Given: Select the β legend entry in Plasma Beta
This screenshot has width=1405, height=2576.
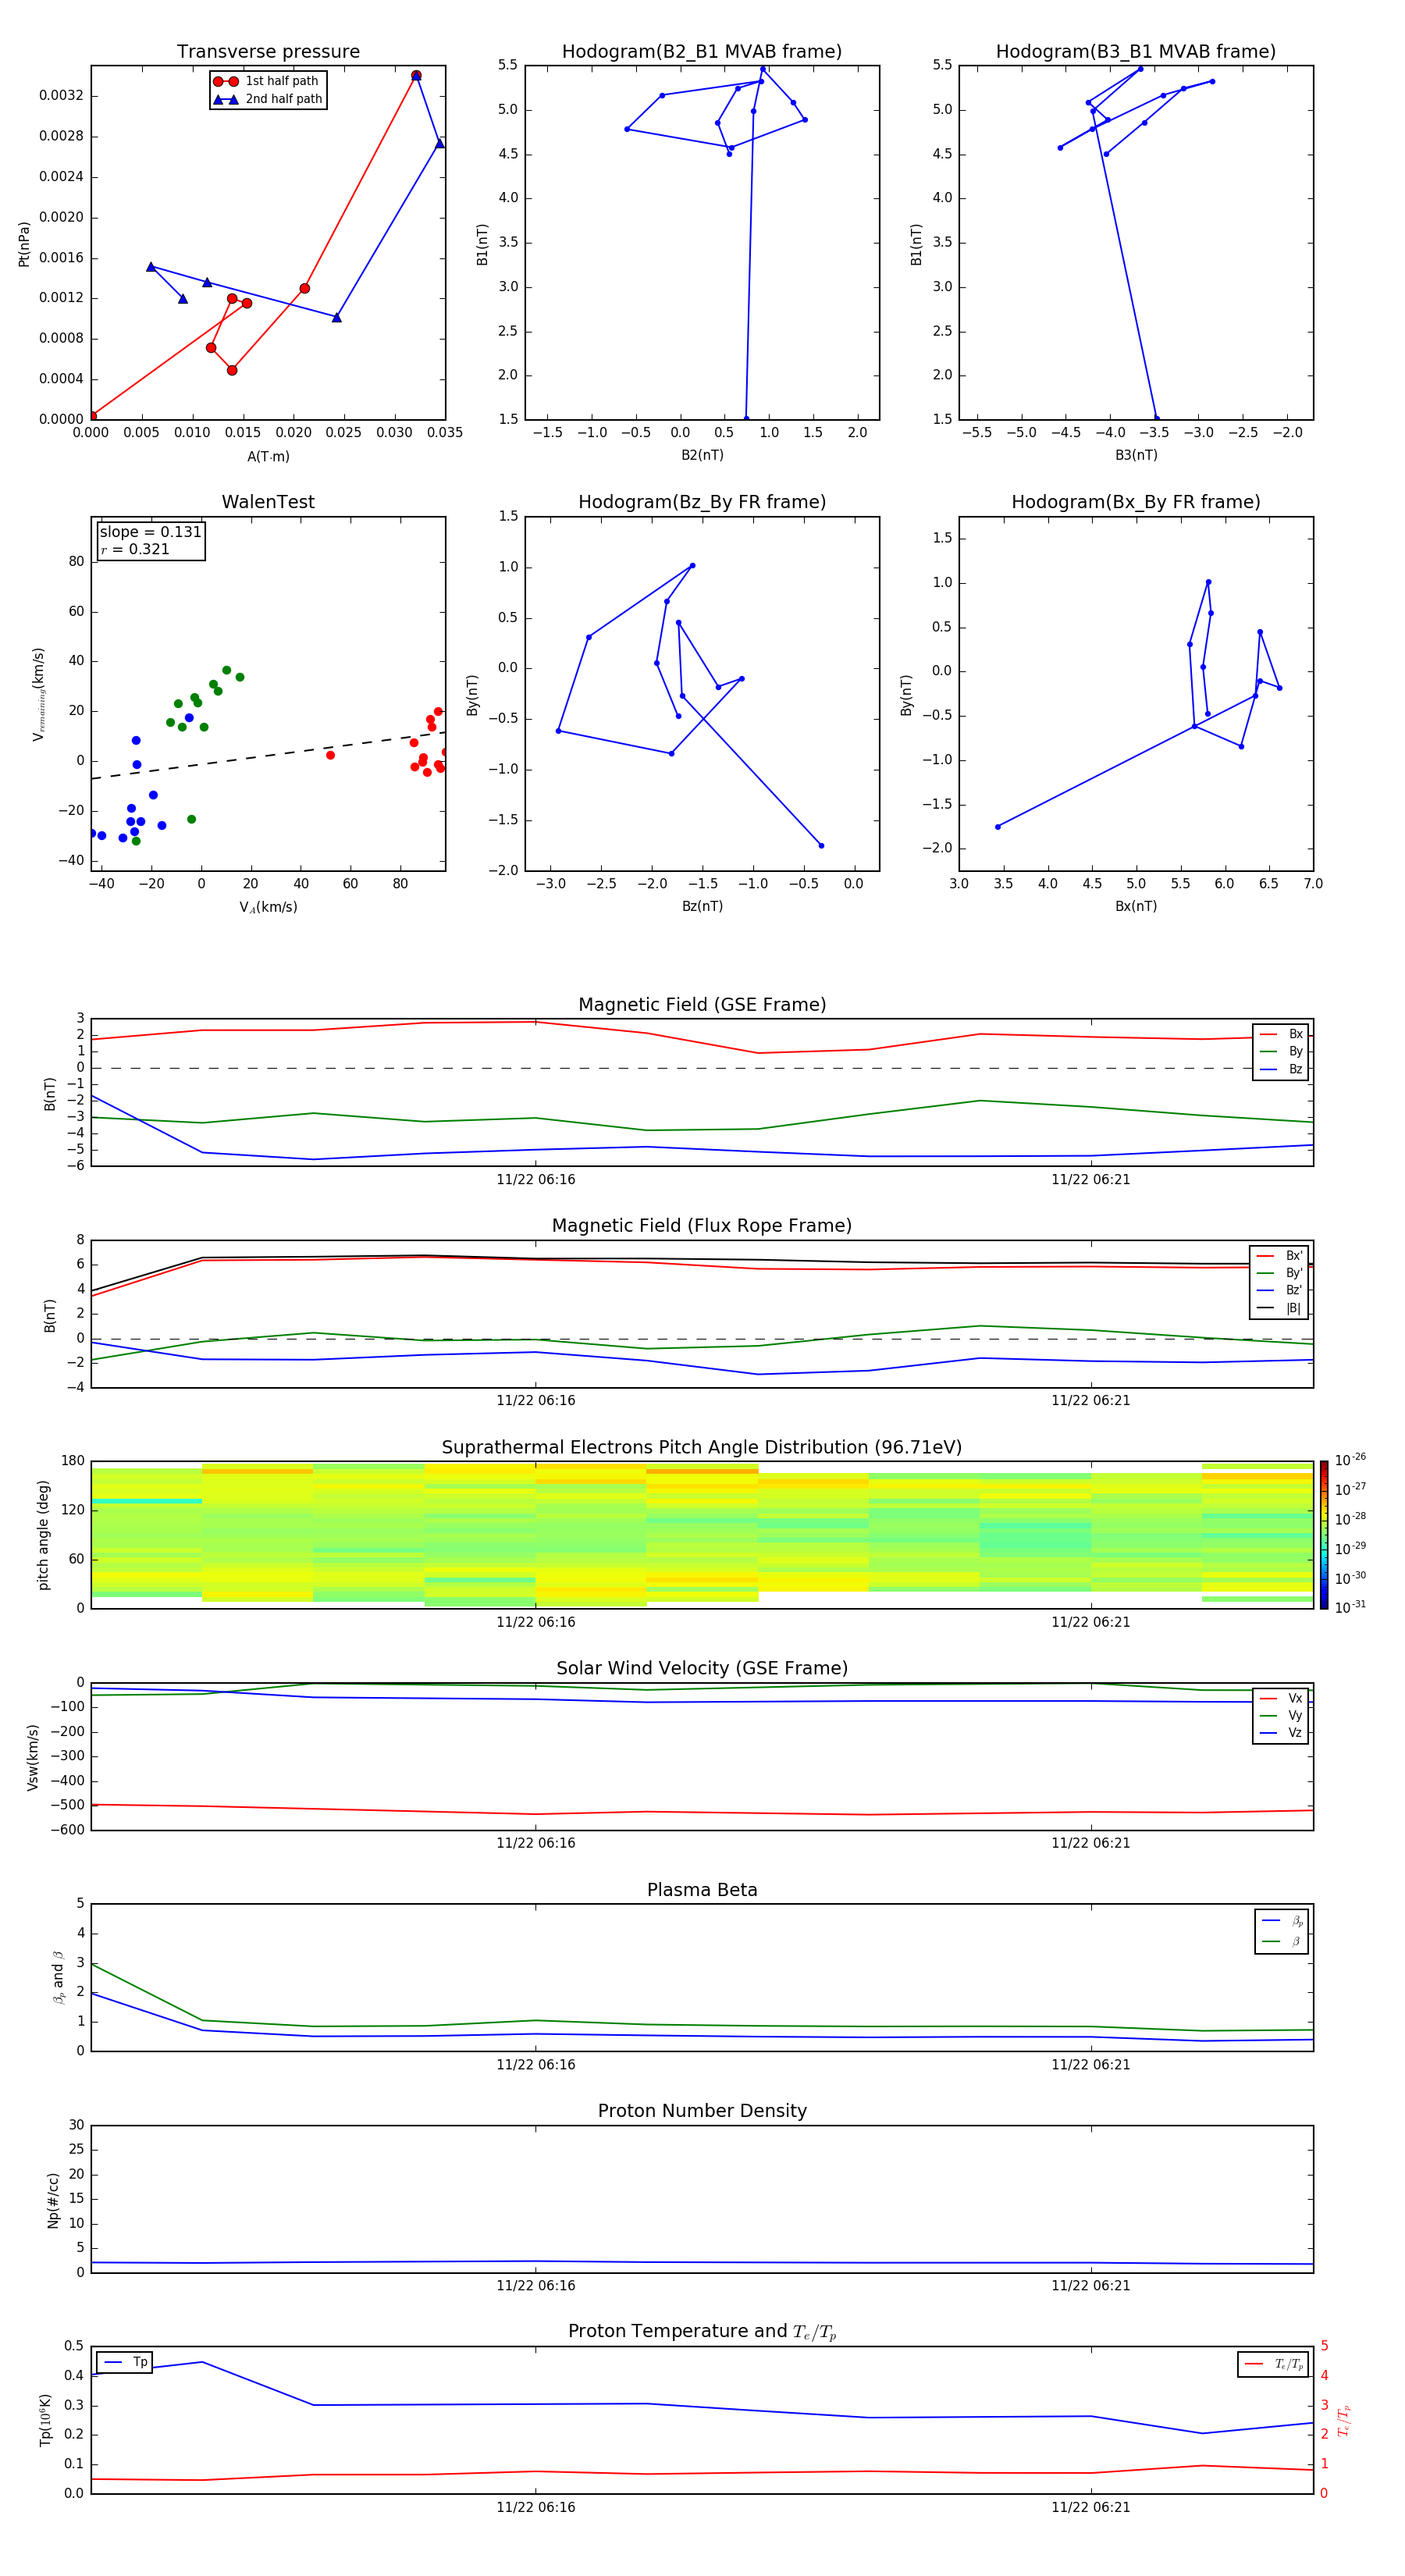Looking at the screenshot, I should [1282, 1942].
